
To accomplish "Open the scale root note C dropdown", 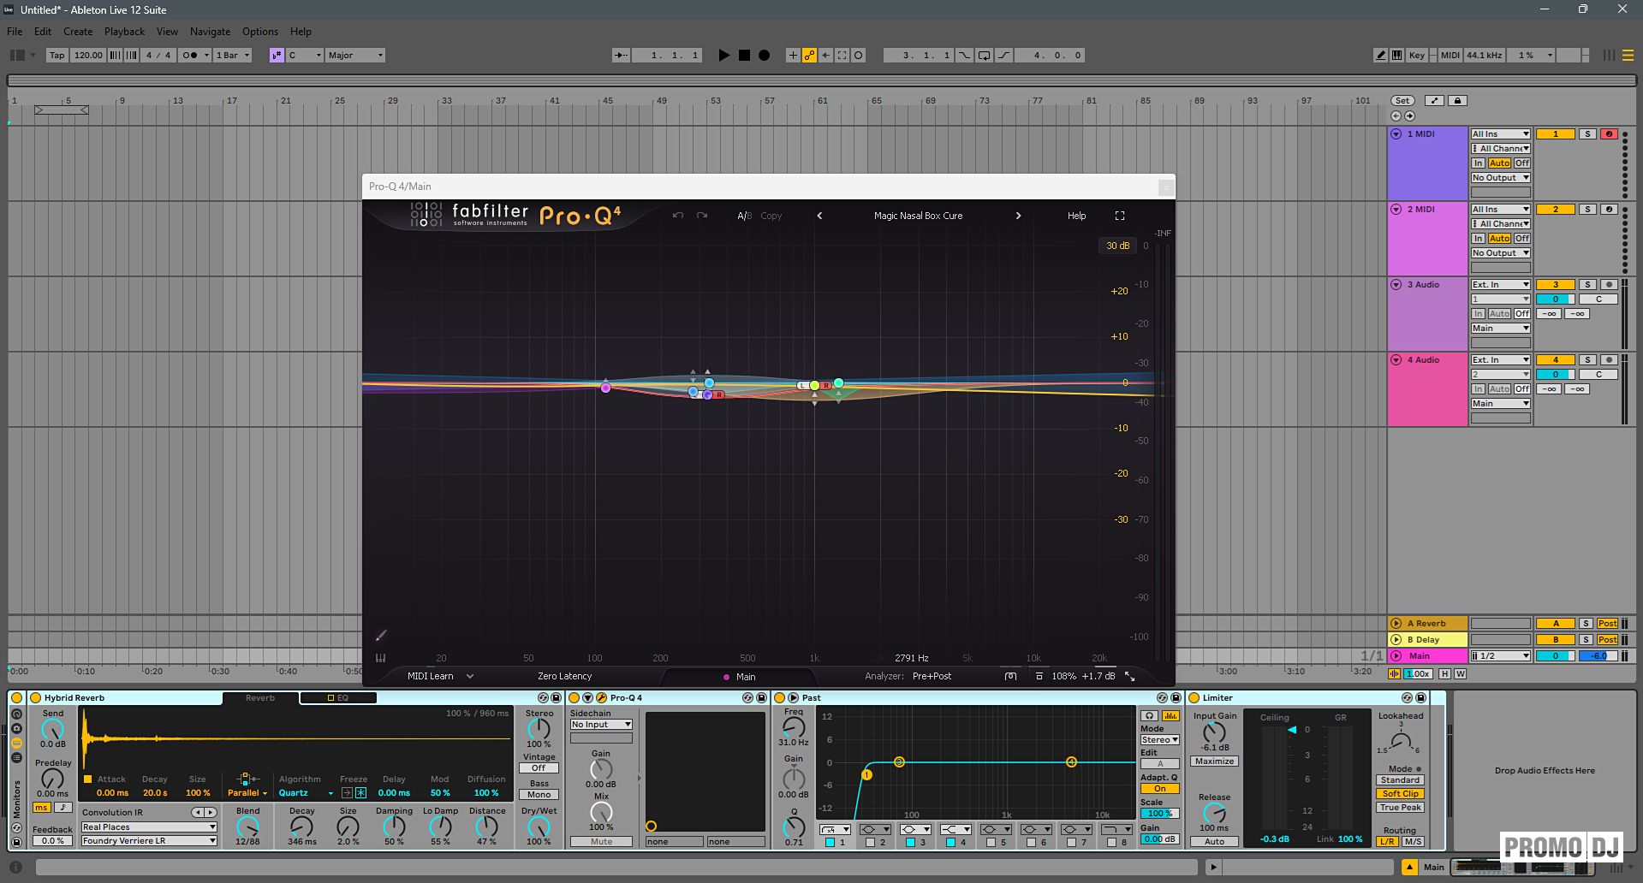I will 305,55.
